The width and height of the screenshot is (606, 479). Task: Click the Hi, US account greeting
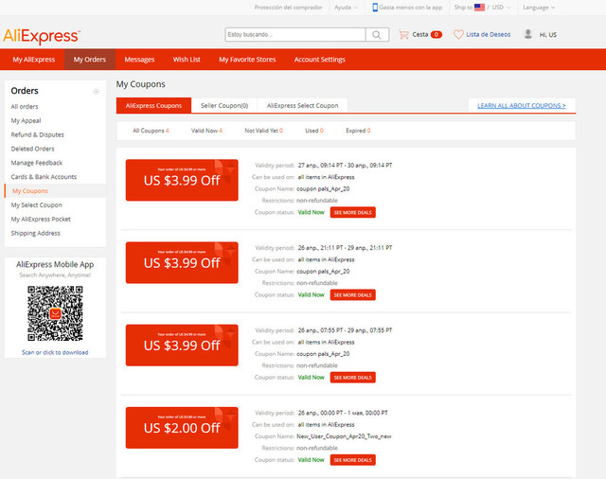[x=548, y=35]
